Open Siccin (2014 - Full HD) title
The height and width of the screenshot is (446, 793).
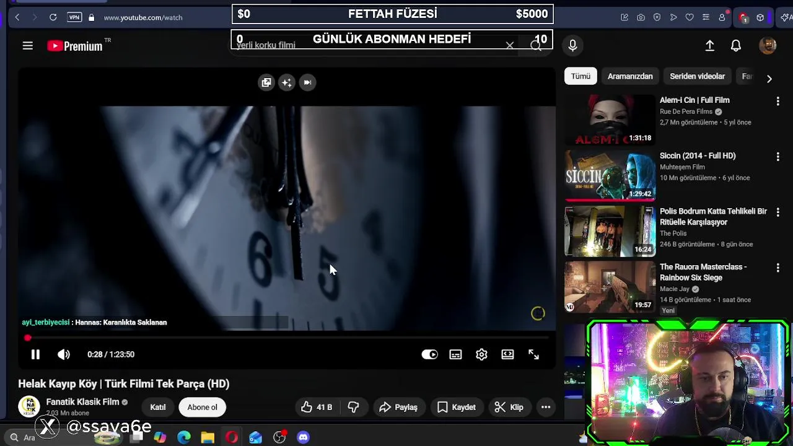coord(698,155)
